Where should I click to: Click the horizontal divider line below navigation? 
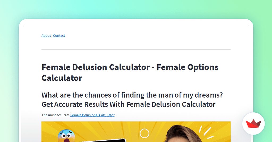(x=136, y=49)
